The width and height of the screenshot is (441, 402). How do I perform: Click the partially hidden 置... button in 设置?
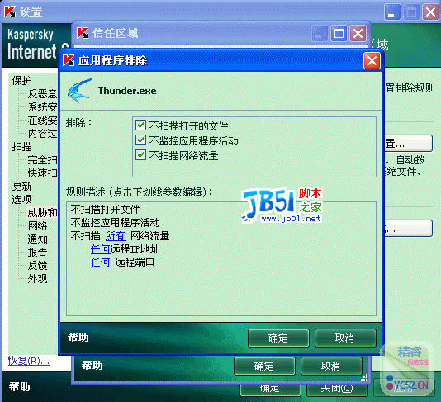point(408,144)
